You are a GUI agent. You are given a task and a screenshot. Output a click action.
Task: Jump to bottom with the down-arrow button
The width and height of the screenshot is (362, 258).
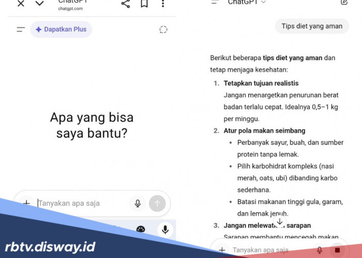[x=280, y=222]
